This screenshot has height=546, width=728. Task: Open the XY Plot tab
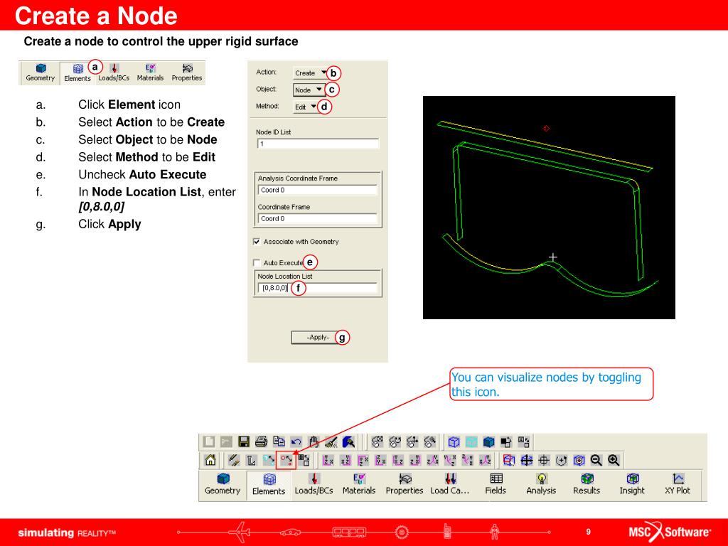678,483
